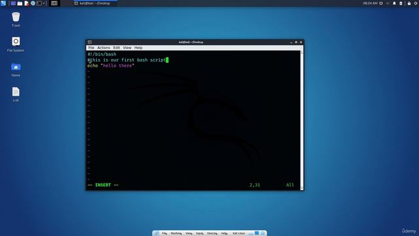
Task: Click the power manager battery icon
Action: tap(401, 3)
